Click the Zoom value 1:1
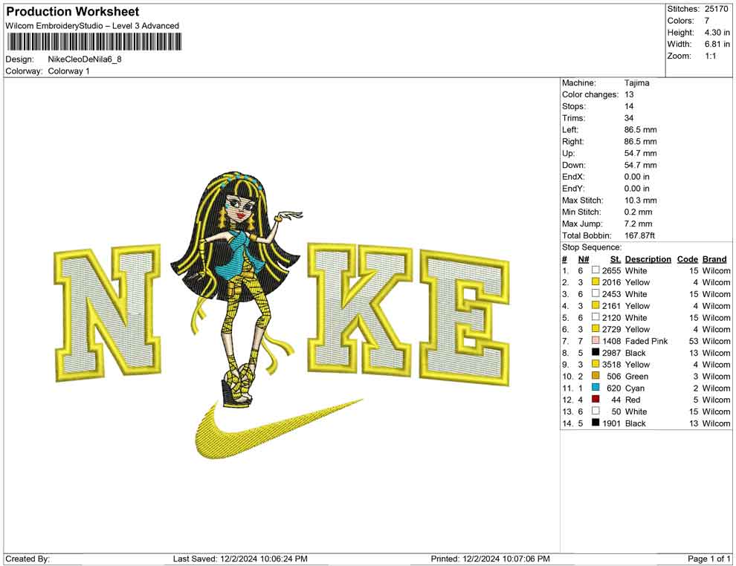Viewport: 736px width, 566px height. (710, 56)
